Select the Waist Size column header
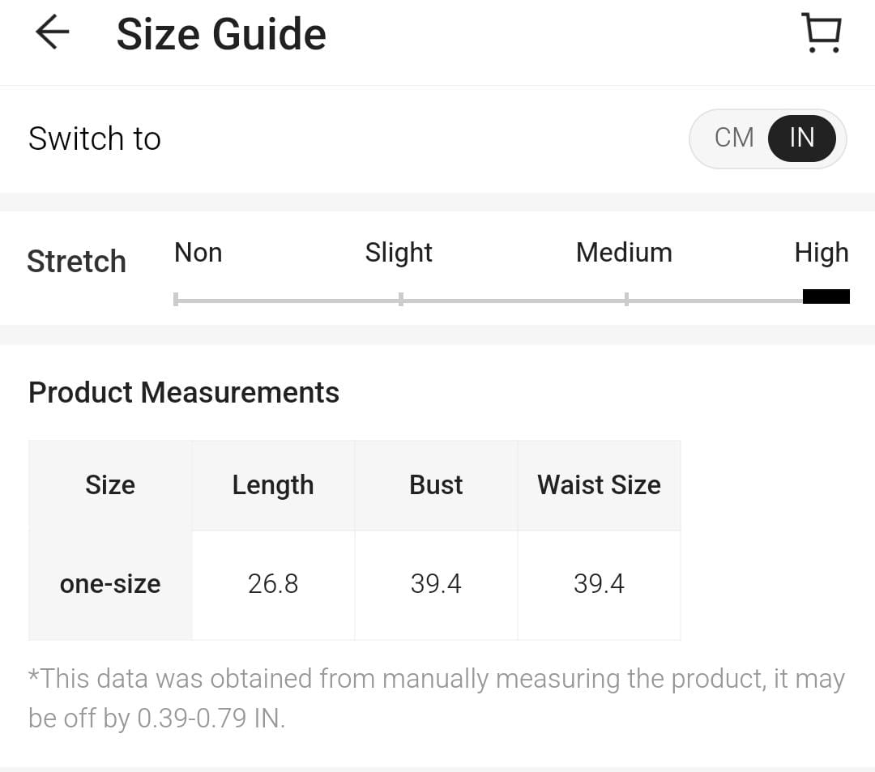Viewport: 875px width, 772px height. (599, 485)
